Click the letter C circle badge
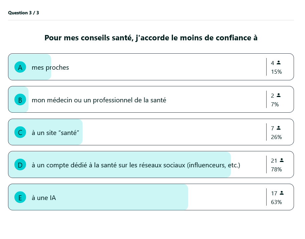305x239 pixels. (x=20, y=132)
